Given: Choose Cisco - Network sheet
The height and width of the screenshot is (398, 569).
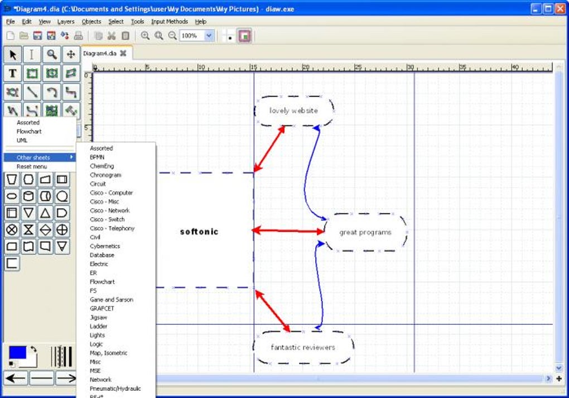Looking at the screenshot, I should coord(109,210).
